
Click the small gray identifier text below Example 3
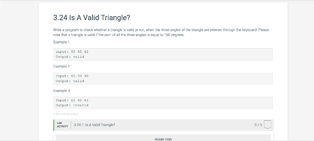click(x=66, y=114)
